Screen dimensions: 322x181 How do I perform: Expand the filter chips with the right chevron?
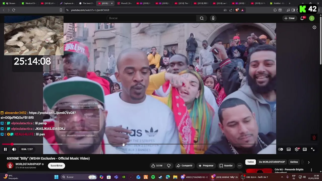click(x=309, y=162)
